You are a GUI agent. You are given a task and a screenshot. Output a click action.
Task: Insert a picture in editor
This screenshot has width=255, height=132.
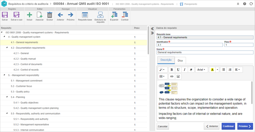(x=178, y=76)
